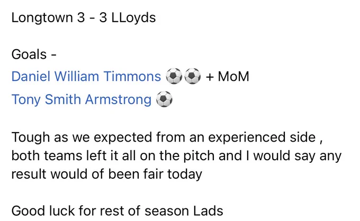Open Tony Smith Armstrong profile link
Image resolution: width=360 pixels, height=221 pixels.
pyautogui.click(x=82, y=99)
